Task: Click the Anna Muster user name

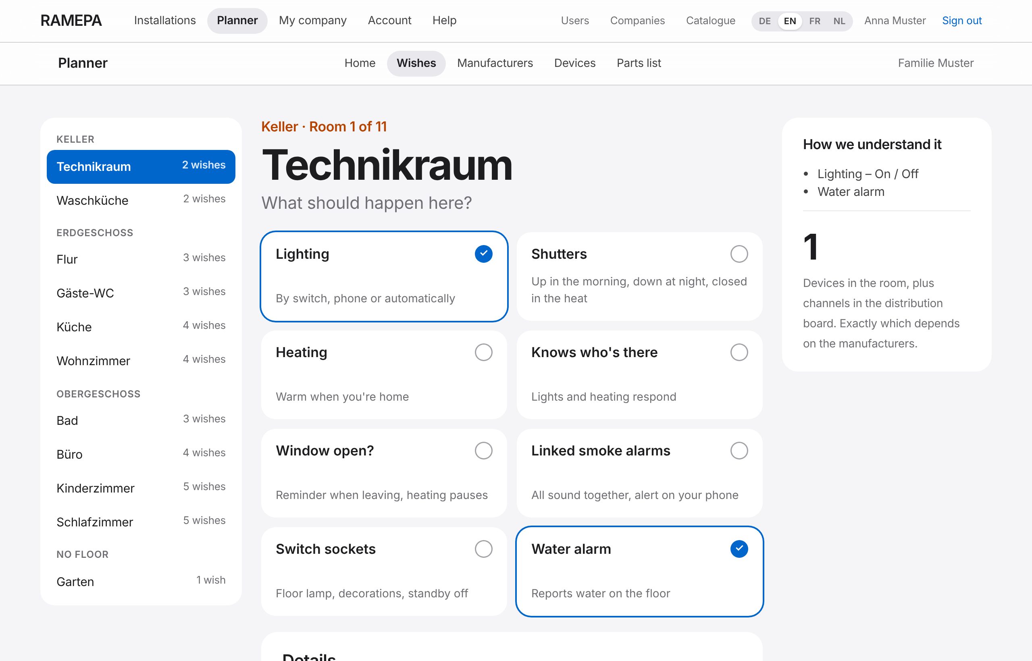Action: point(895,21)
